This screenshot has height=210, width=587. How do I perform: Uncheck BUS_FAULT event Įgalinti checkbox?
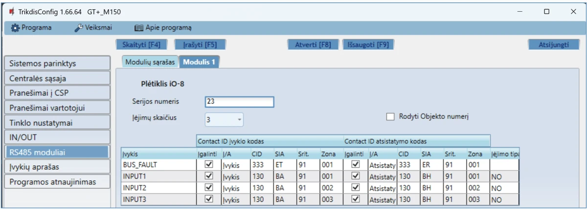pyautogui.click(x=209, y=165)
